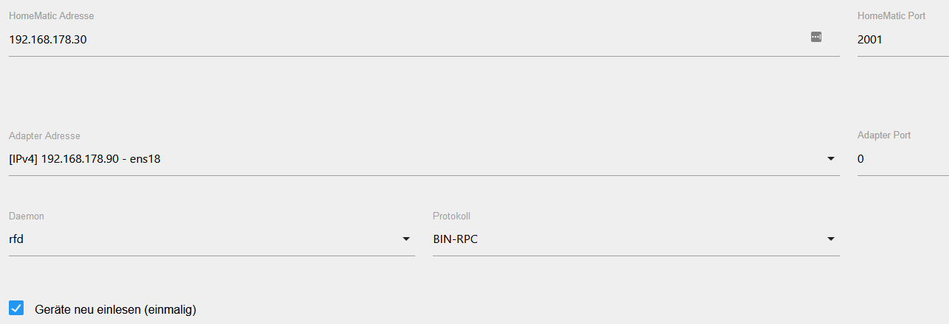The image size is (949, 324).
Task: Expand the Adapter Adresse dropdown arrow
Action: 831,158
